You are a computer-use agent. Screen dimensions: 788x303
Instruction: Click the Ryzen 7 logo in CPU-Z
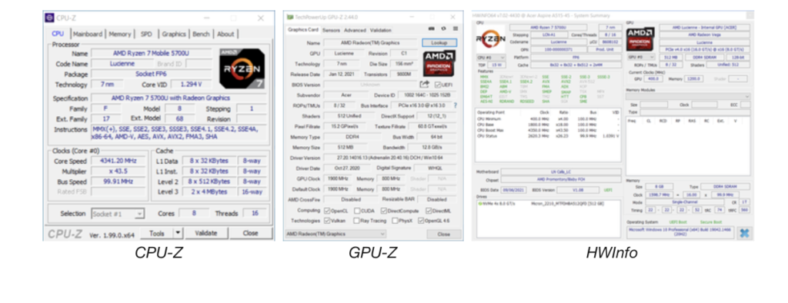pyautogui.click(x=242, y=69)
